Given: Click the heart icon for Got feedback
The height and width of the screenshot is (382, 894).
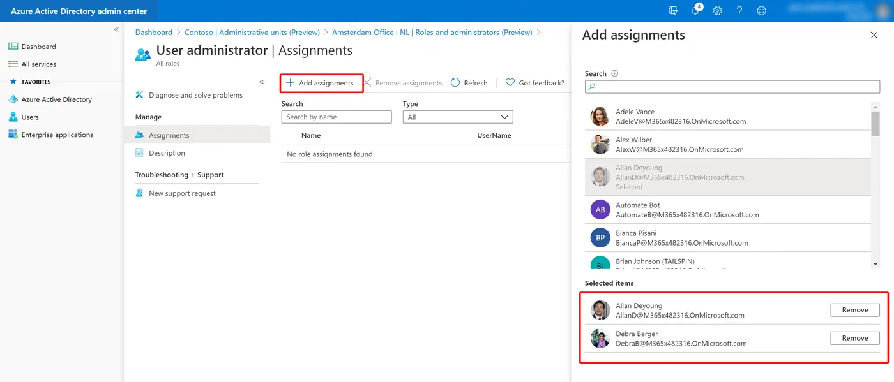Looking at the screenshot, I should coord(510,83).
